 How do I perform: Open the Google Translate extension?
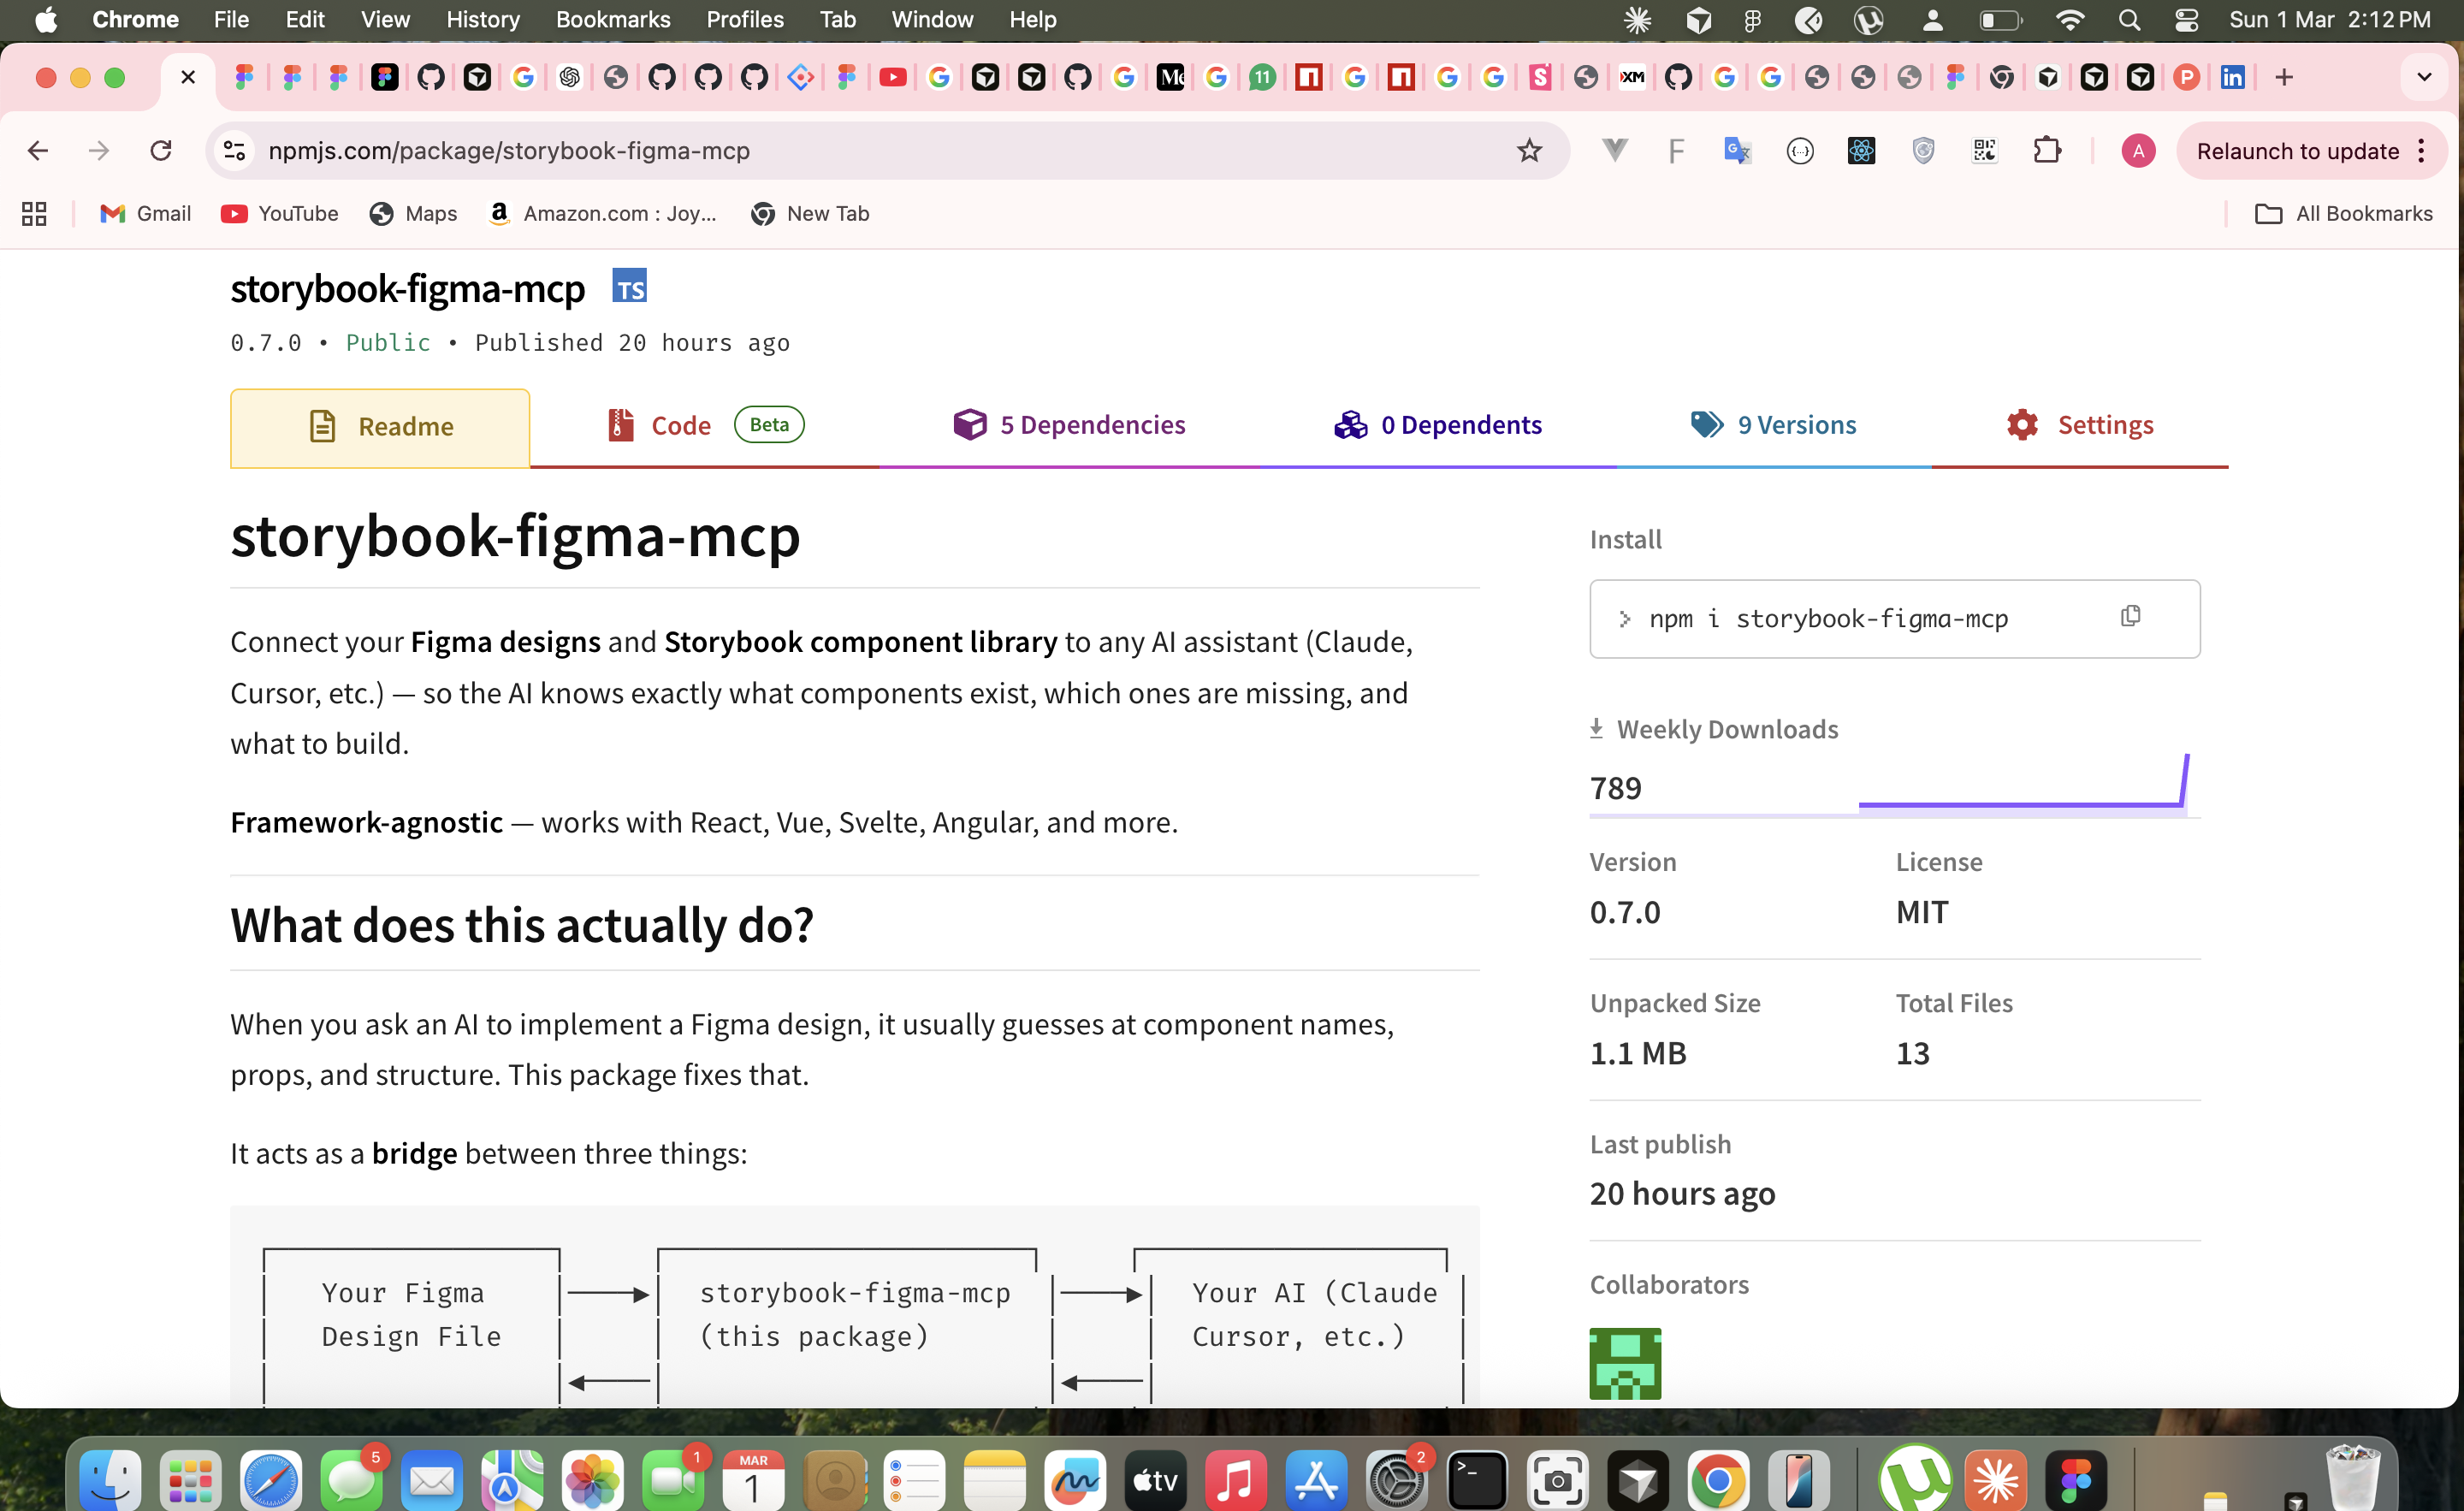coord(1737,150)
